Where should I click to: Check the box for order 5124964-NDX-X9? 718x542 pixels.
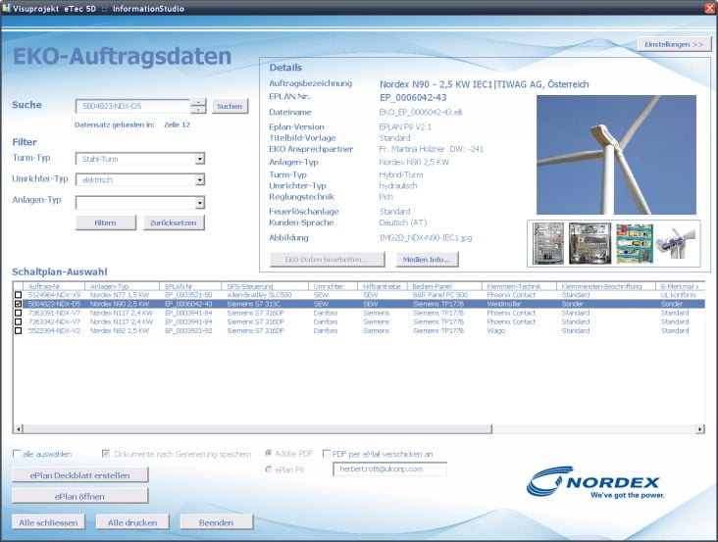tap(19, 295)
